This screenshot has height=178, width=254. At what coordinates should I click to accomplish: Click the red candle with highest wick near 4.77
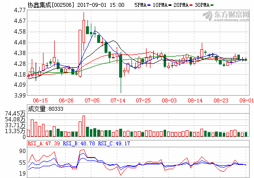tap(84, 31)
